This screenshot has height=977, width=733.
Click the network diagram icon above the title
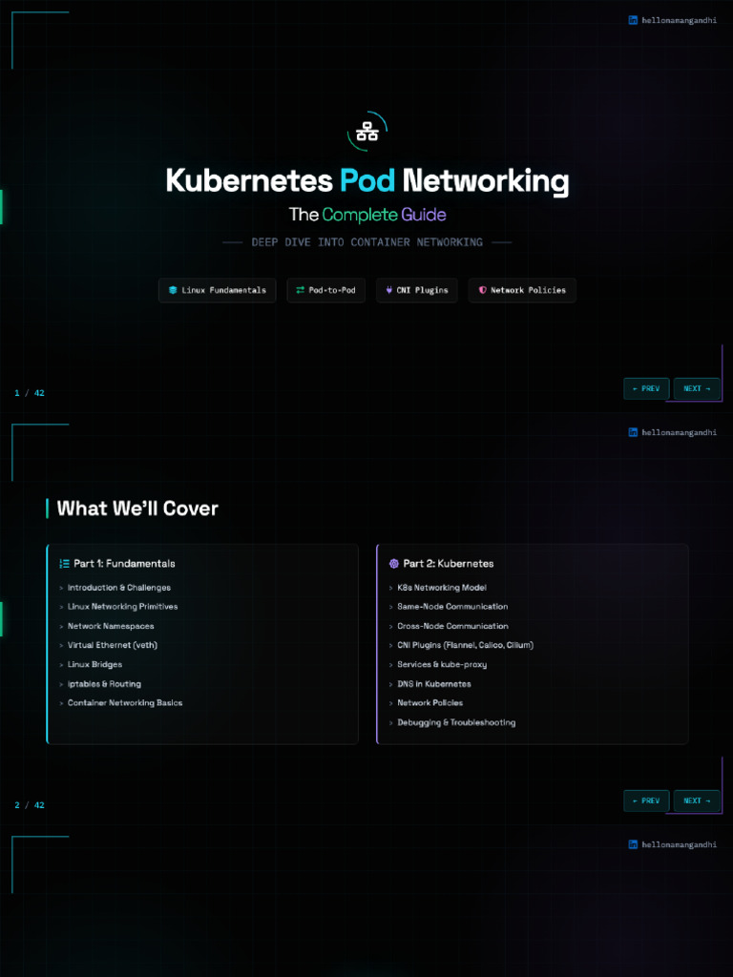(x=367, y=132)
